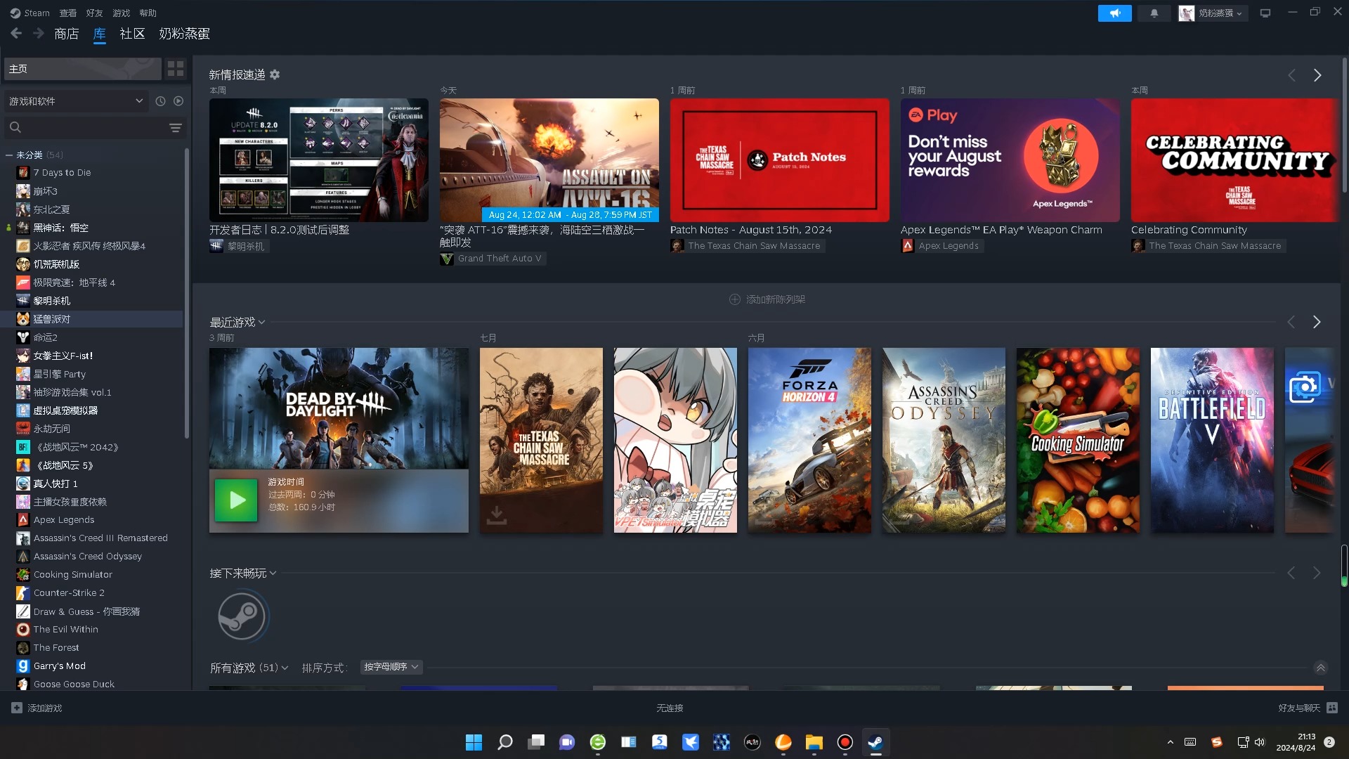Open the 帮助 menu

point(148,13)
